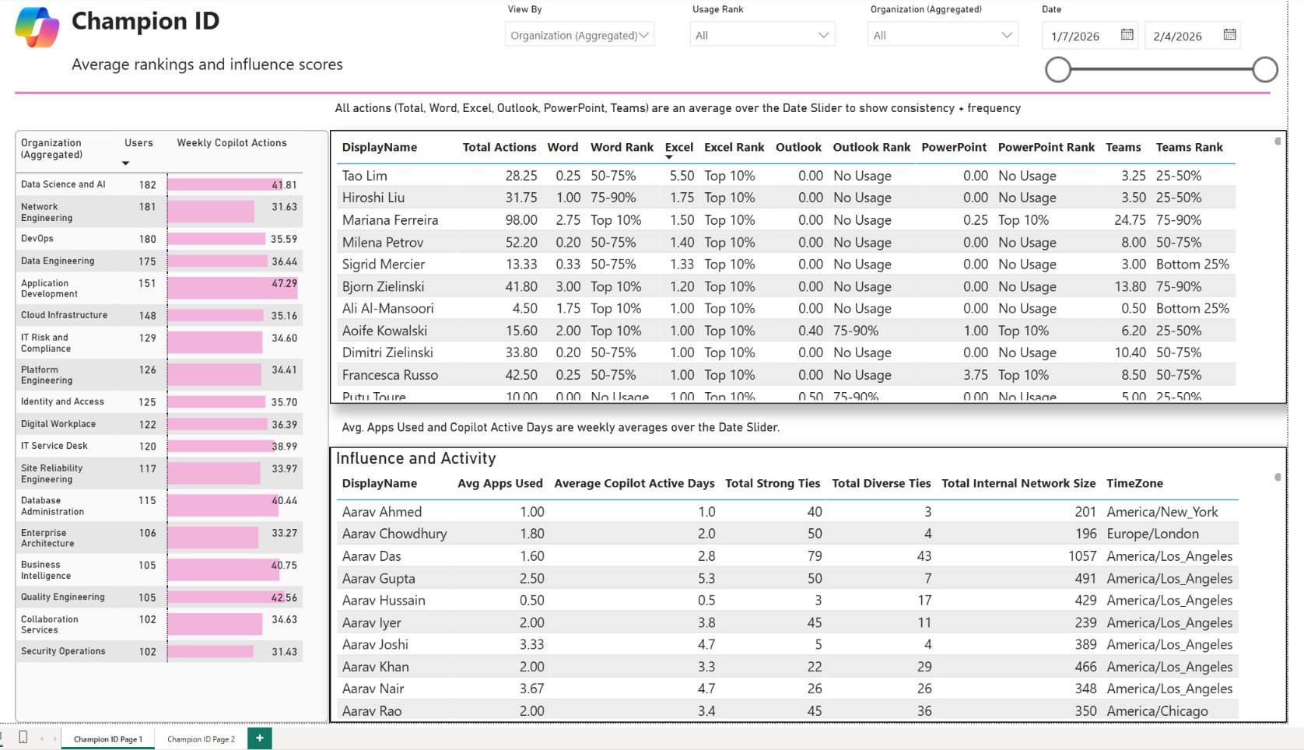1304x750 pixels.
Task: Click the start date field 1/7/2026
Action: (x=1075, y=36)
